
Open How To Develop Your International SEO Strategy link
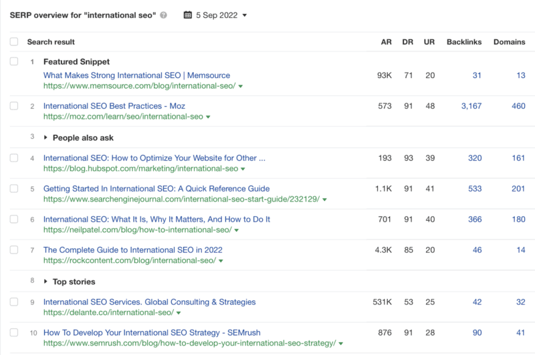coord(152,332)
